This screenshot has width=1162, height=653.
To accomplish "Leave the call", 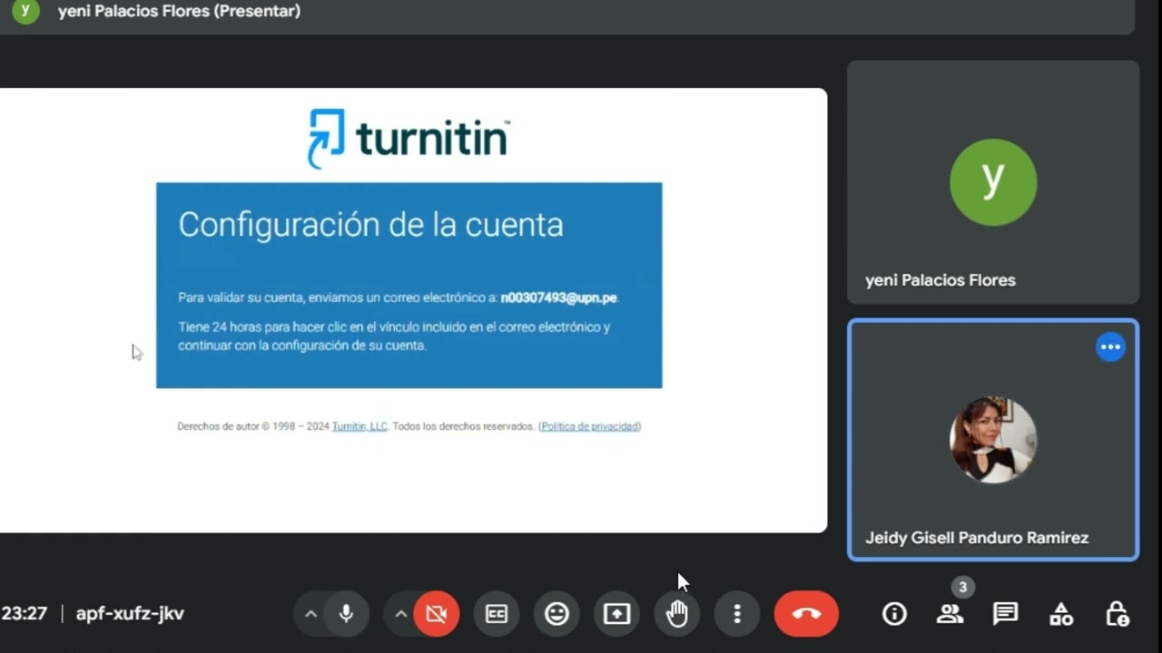I will pyautogui.click(x=806, y=614).
